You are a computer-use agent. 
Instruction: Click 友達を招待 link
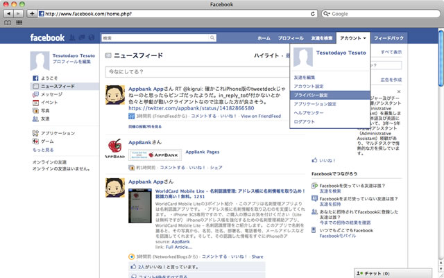click(330, 204)
